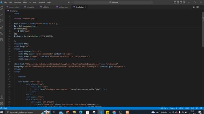Toggle the primary side bar layout icon
This screenshot has height=114, width=204.
point(175,2)
